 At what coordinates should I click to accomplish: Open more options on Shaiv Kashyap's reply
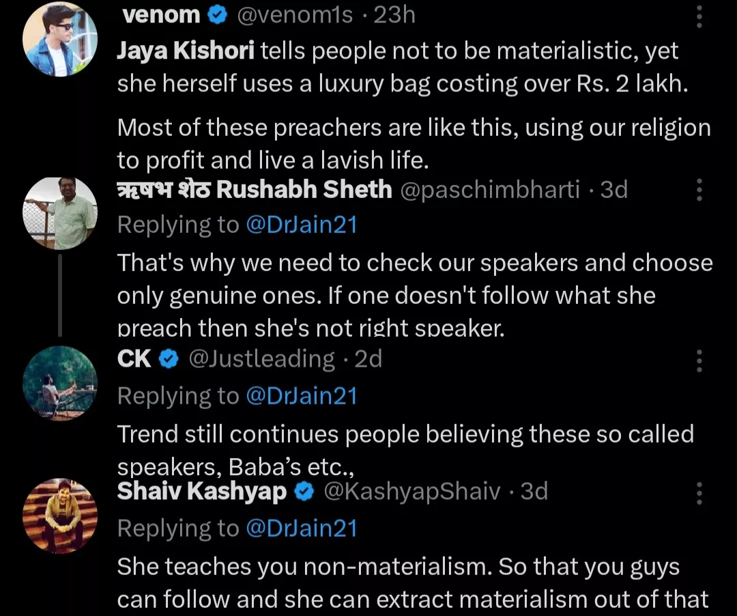pyautogui.click(x=699, y=492)
